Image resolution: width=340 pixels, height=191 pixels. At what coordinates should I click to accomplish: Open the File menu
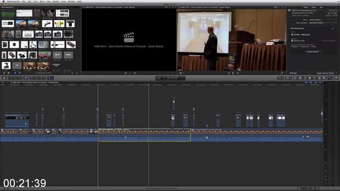point(23,1)
